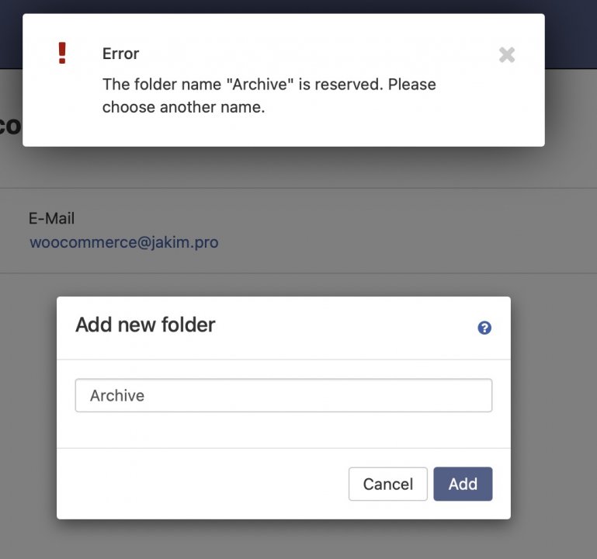
Task: Cancel the Add new folder dialog
Action: click(388, 484)
